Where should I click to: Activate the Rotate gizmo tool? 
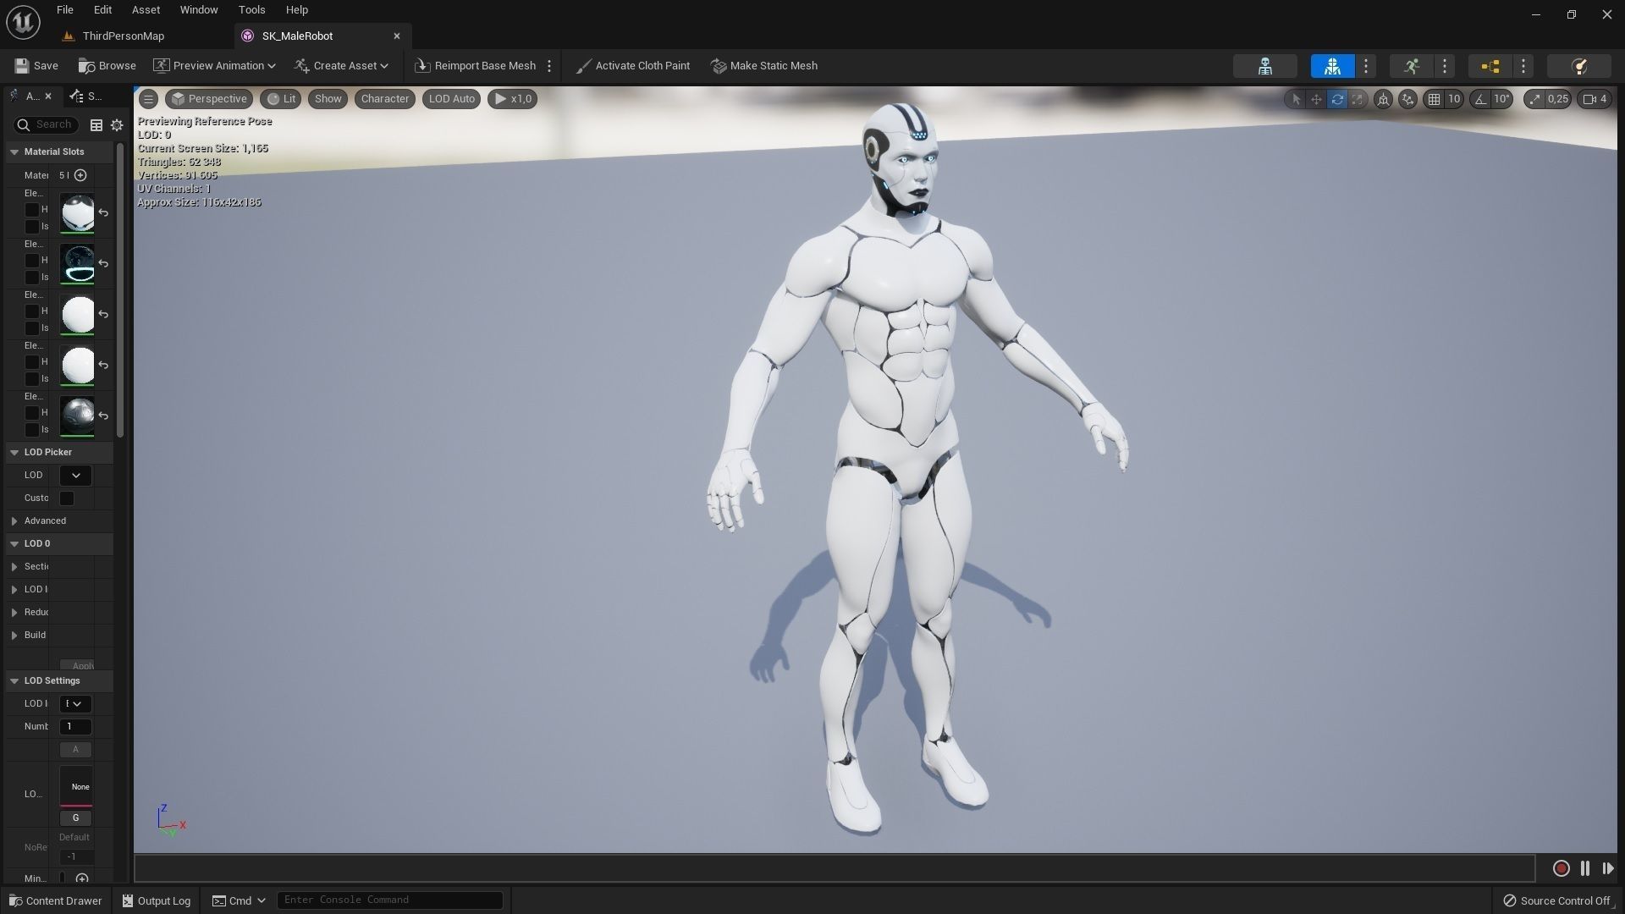1337,99
